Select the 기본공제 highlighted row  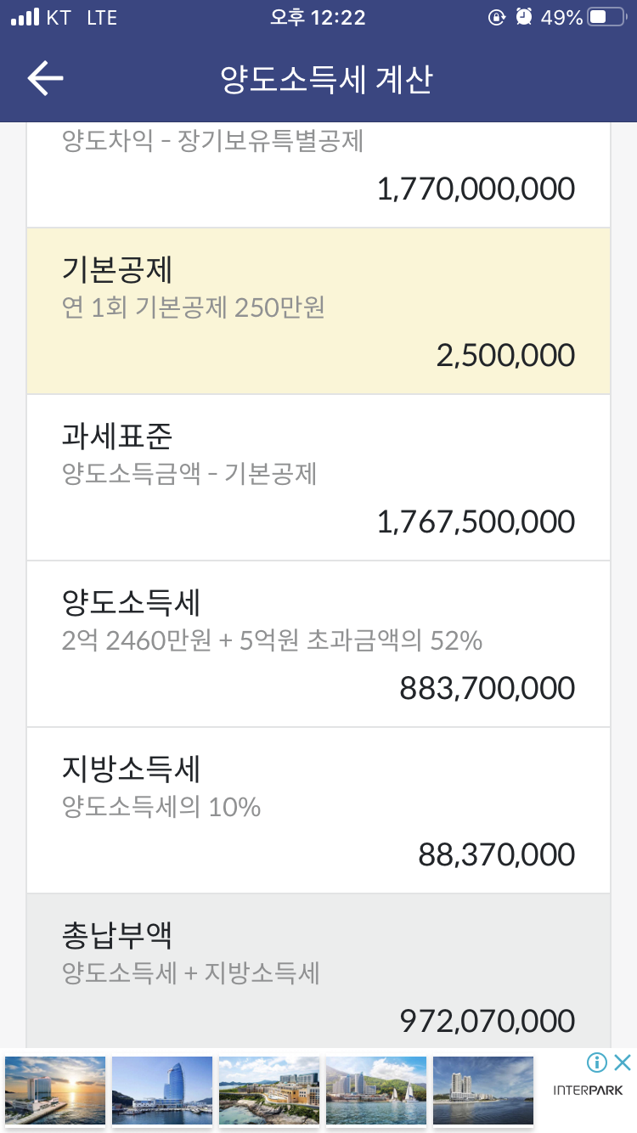[x=318, y=311]
